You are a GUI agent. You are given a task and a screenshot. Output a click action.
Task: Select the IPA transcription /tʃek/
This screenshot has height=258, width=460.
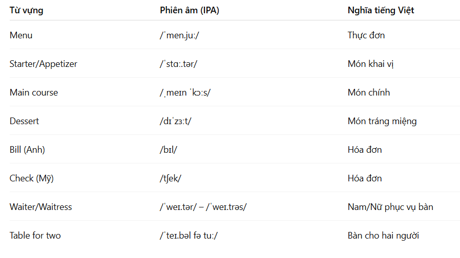(171, 178)
